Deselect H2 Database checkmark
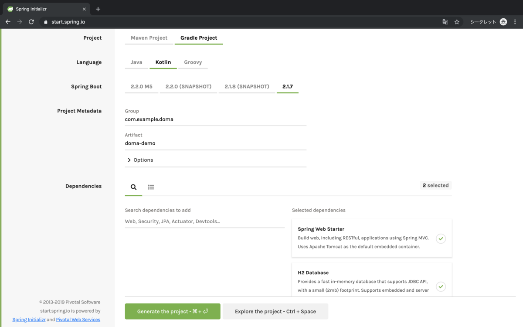This screenshot has width=523, height=327. click(441, 286)
